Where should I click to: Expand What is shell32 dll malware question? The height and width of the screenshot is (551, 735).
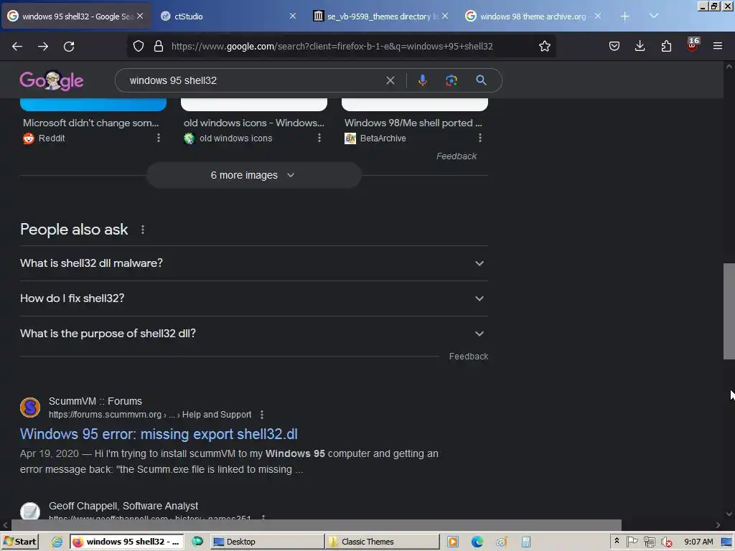pos(253,263)
